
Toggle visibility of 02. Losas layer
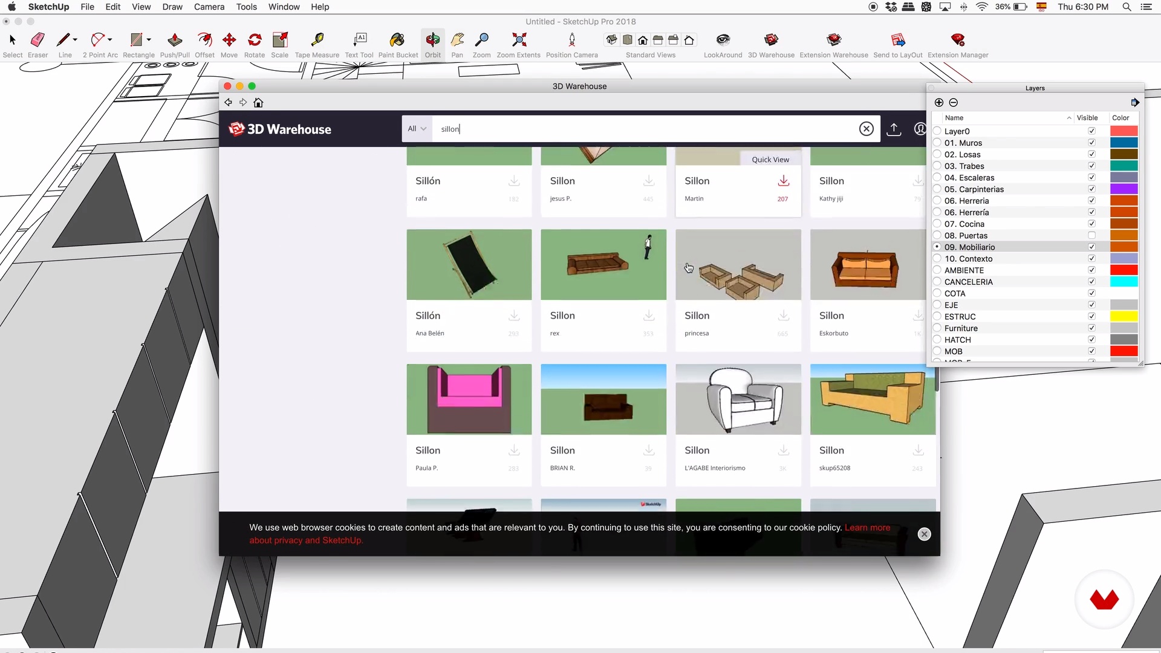pos(1091,154)
